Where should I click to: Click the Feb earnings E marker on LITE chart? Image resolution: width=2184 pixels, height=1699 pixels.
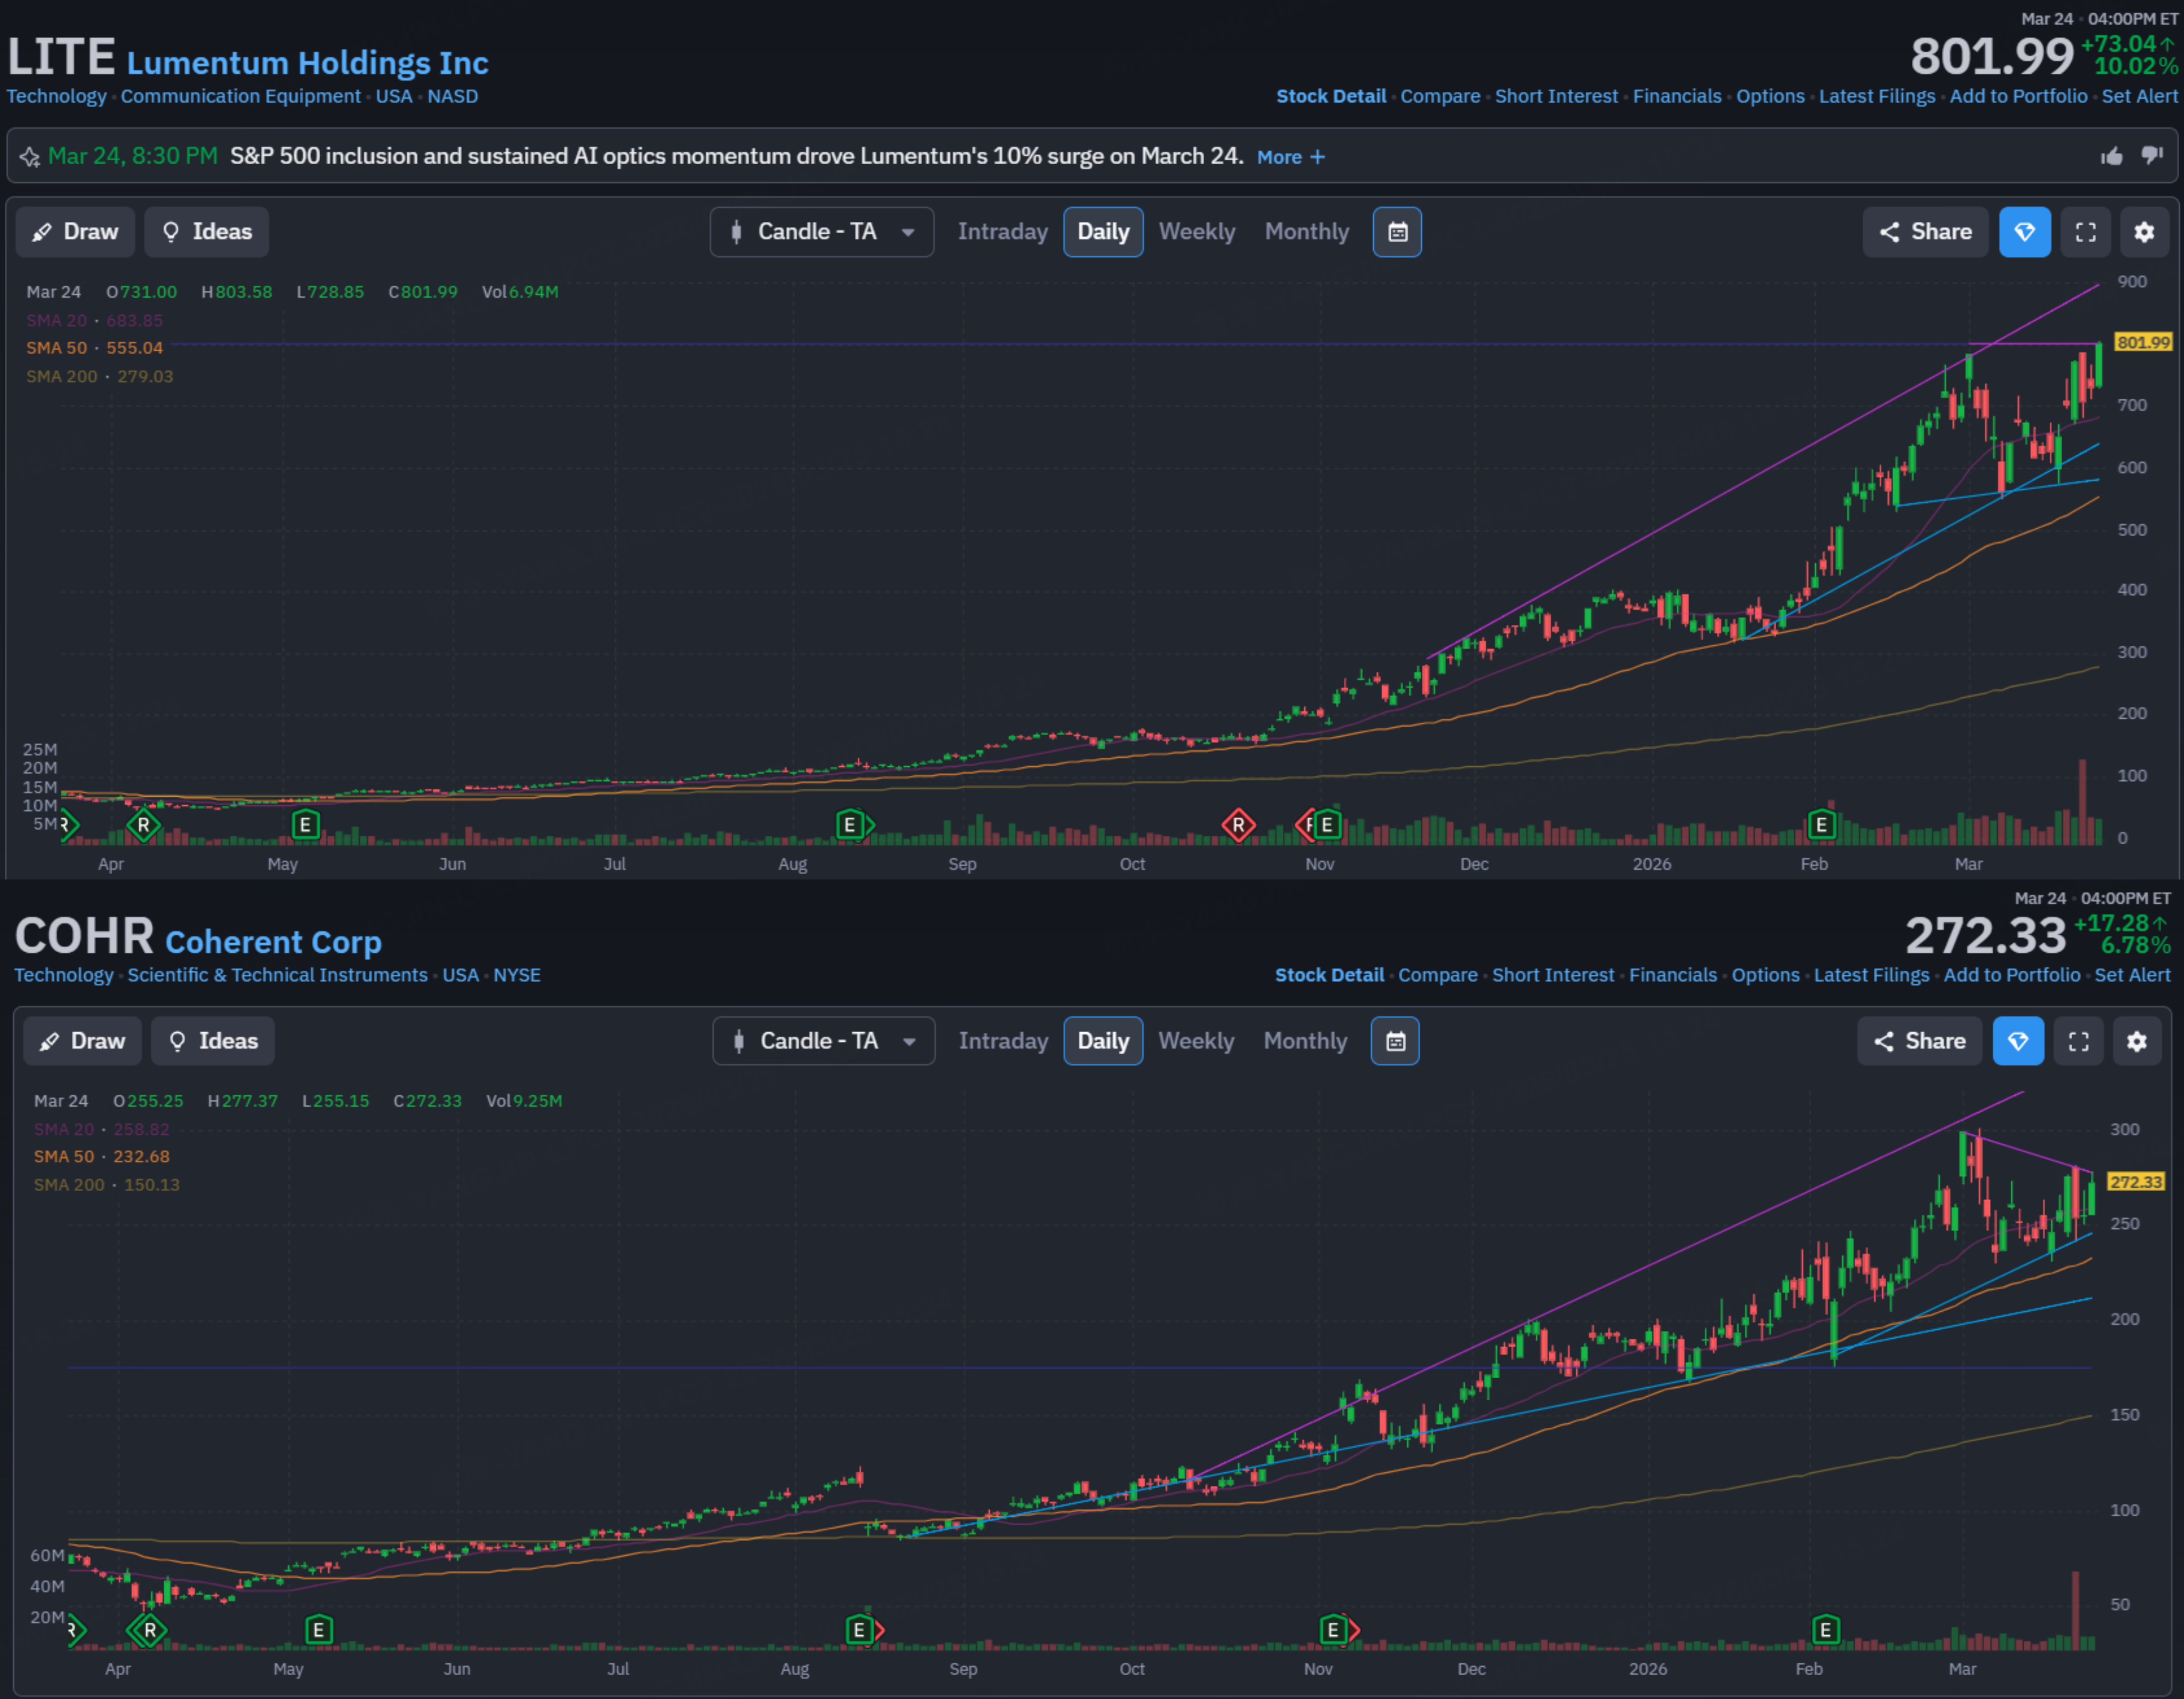tap(1821, 825)
